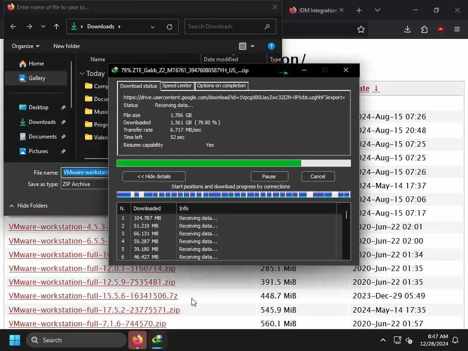Click the green download progress bar
This screenshot has height=351, width=468.
tap(234, 163)
